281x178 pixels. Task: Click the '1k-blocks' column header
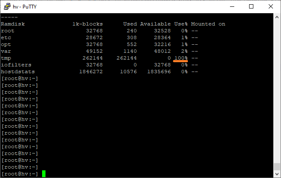[x=88, y=24]
